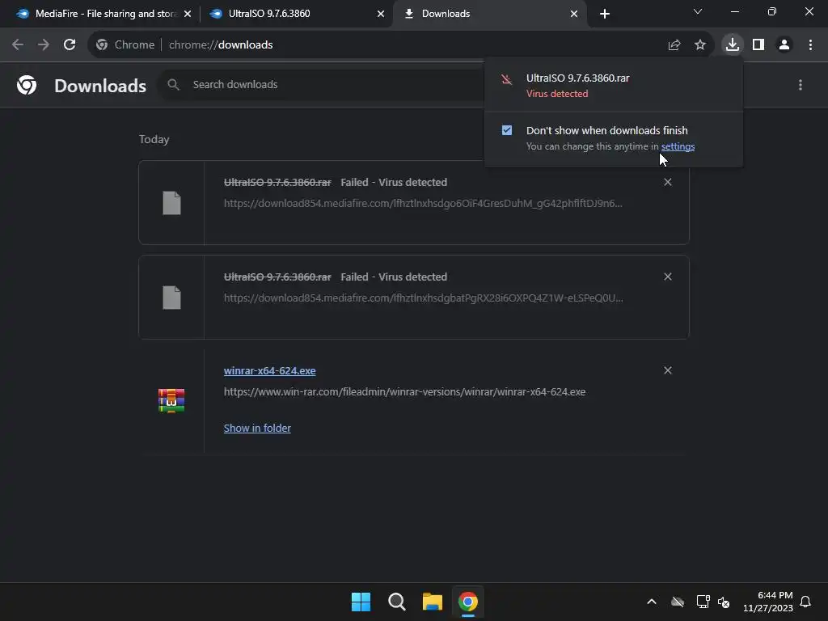This screenshot has height=621, width=828.
Task: Remove winrar-x64-624.exe from the list
Action: click(667, 370)
